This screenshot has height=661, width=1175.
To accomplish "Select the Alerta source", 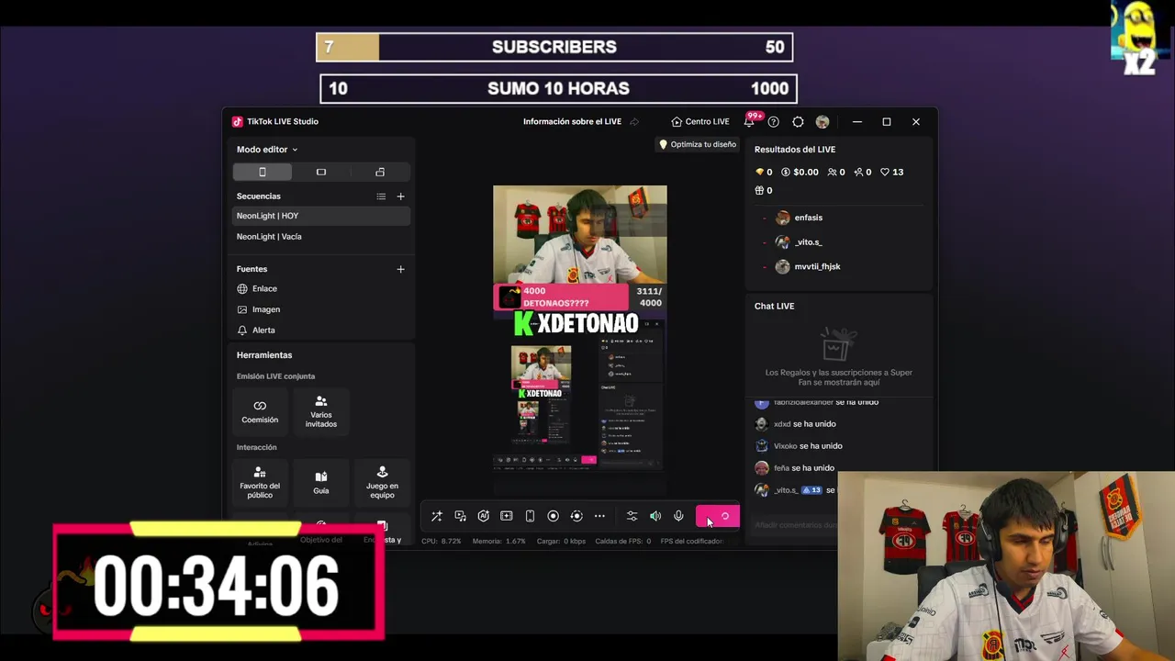I will tap(321, 330).
